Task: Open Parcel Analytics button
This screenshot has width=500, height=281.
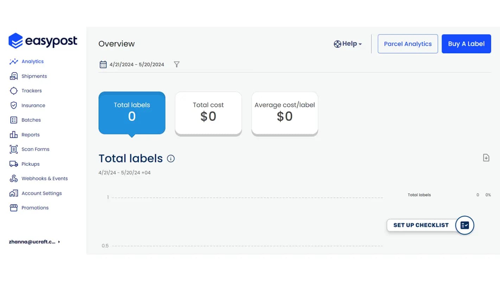Action: click(408, 44)
